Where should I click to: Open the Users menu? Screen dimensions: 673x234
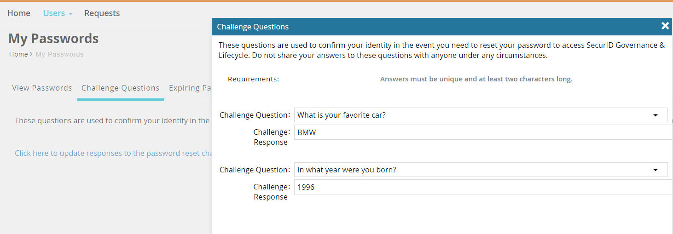[x=54, y=13]
